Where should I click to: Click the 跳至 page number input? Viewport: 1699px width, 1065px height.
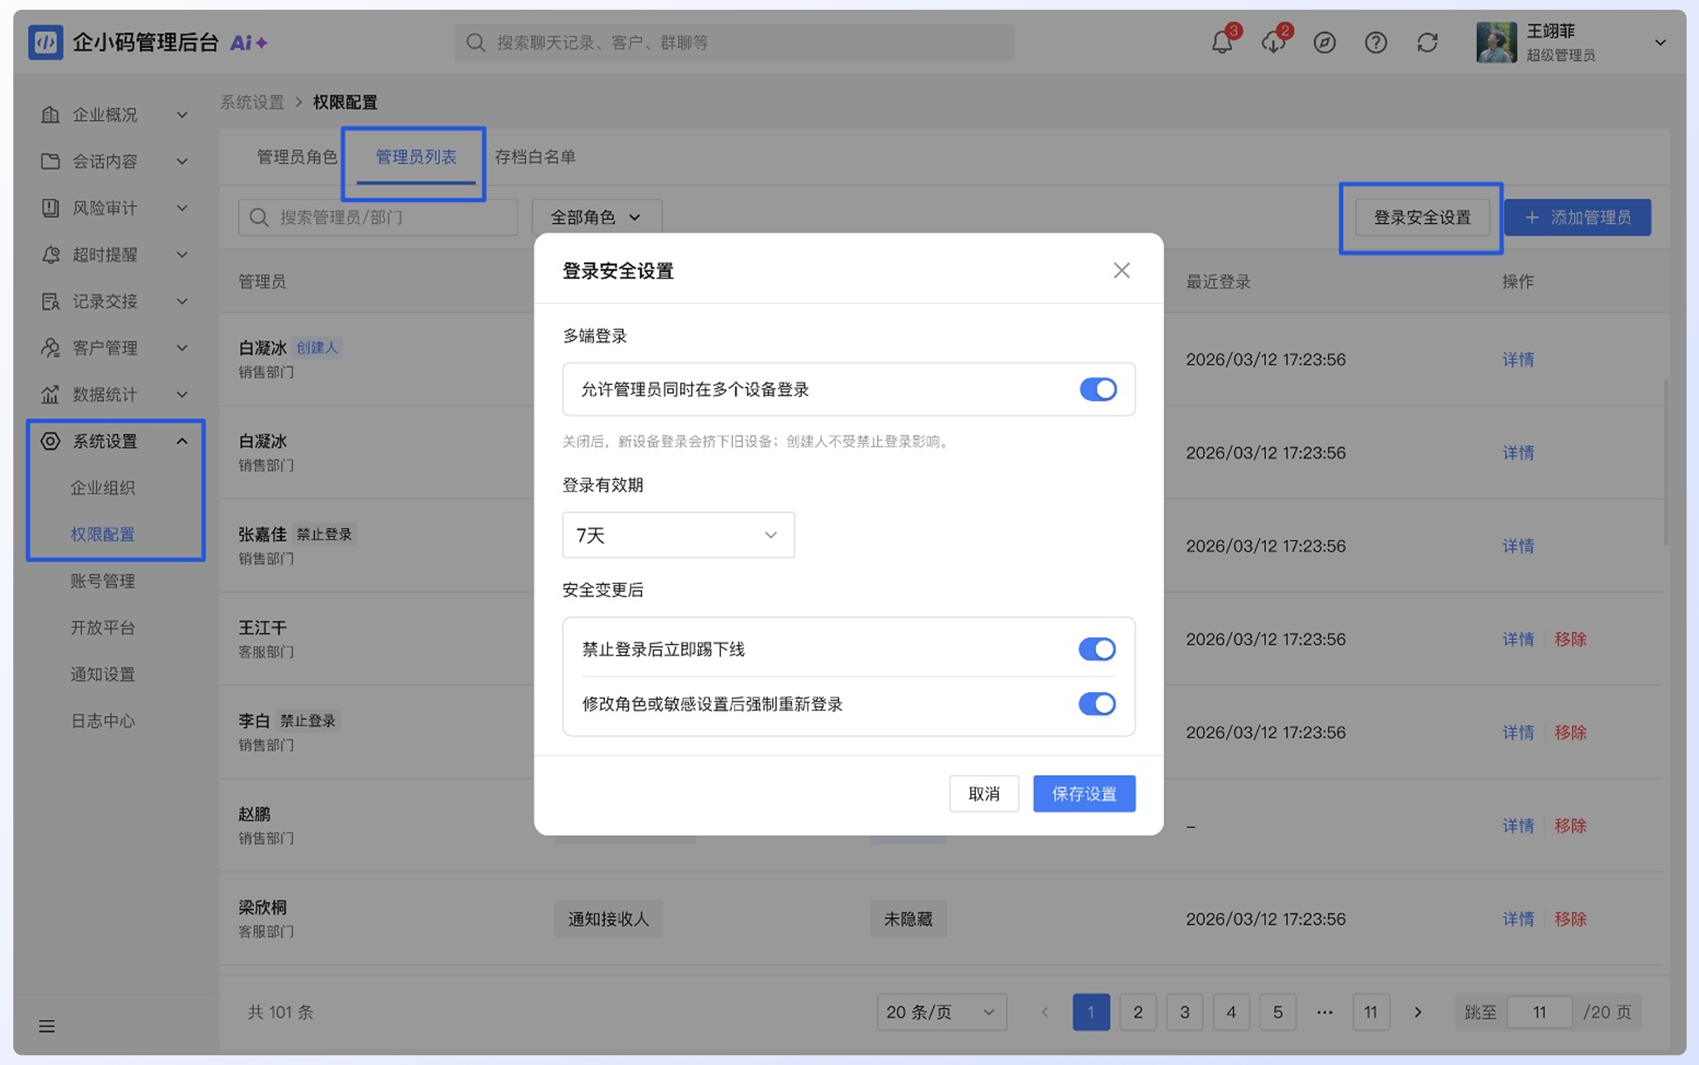(1540, 1012)
